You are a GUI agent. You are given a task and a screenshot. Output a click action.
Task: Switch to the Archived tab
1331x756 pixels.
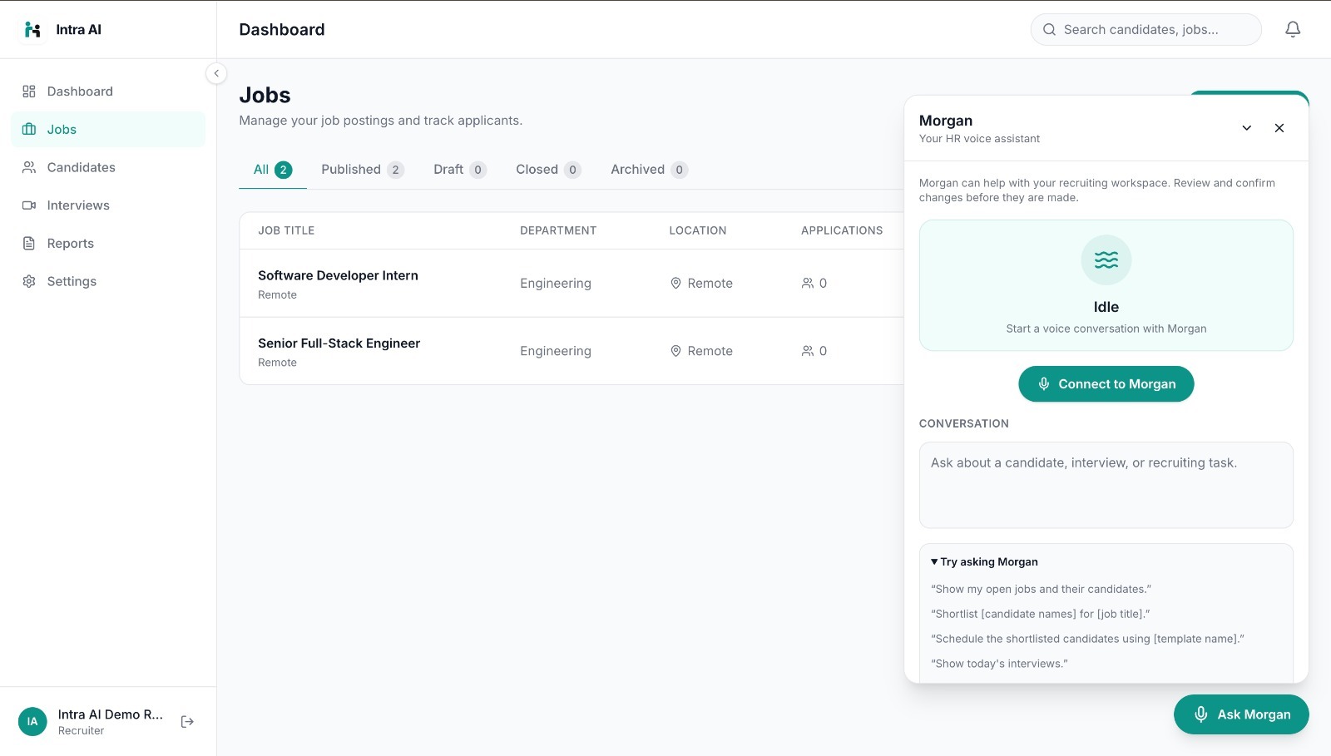pos(649,170)
